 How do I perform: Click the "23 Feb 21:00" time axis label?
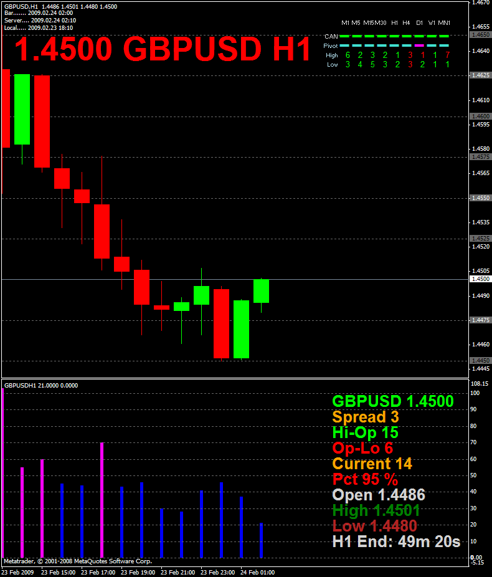point(178,573)
